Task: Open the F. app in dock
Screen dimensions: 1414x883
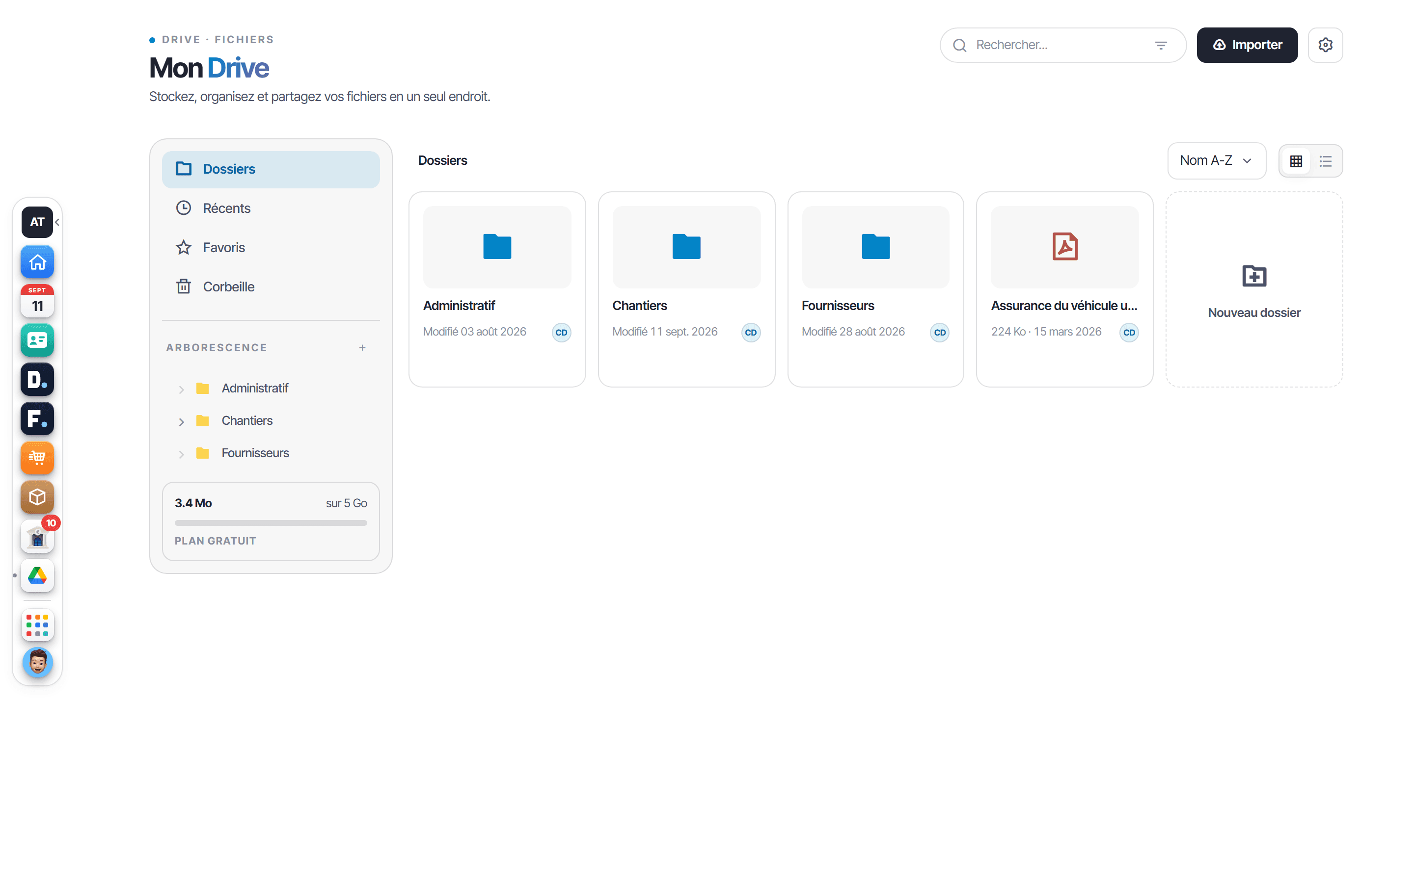Action: pos(37,418)
